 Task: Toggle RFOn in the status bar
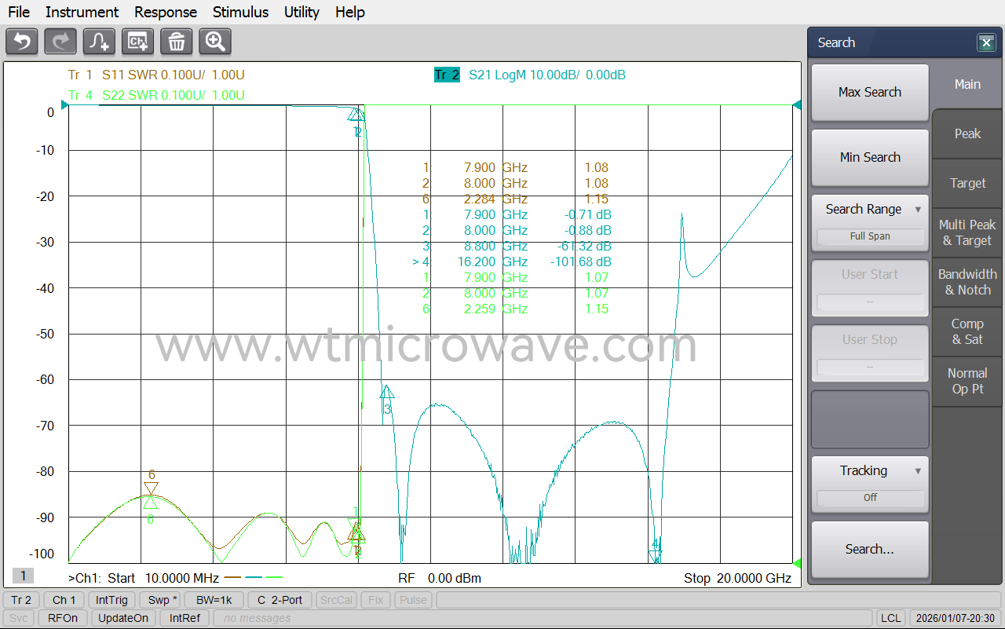63,618
